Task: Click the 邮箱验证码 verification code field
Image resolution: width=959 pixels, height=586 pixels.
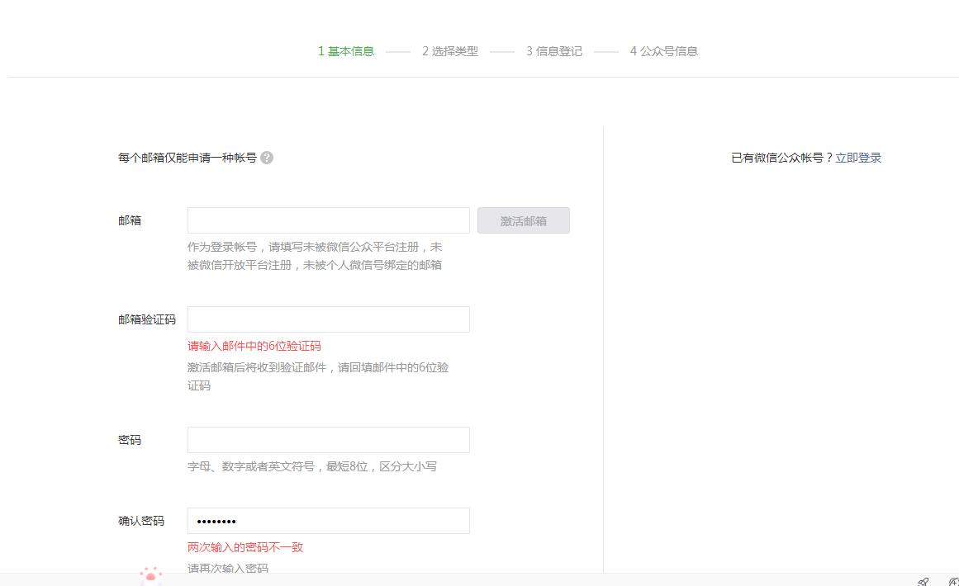Action: [328, 319]
